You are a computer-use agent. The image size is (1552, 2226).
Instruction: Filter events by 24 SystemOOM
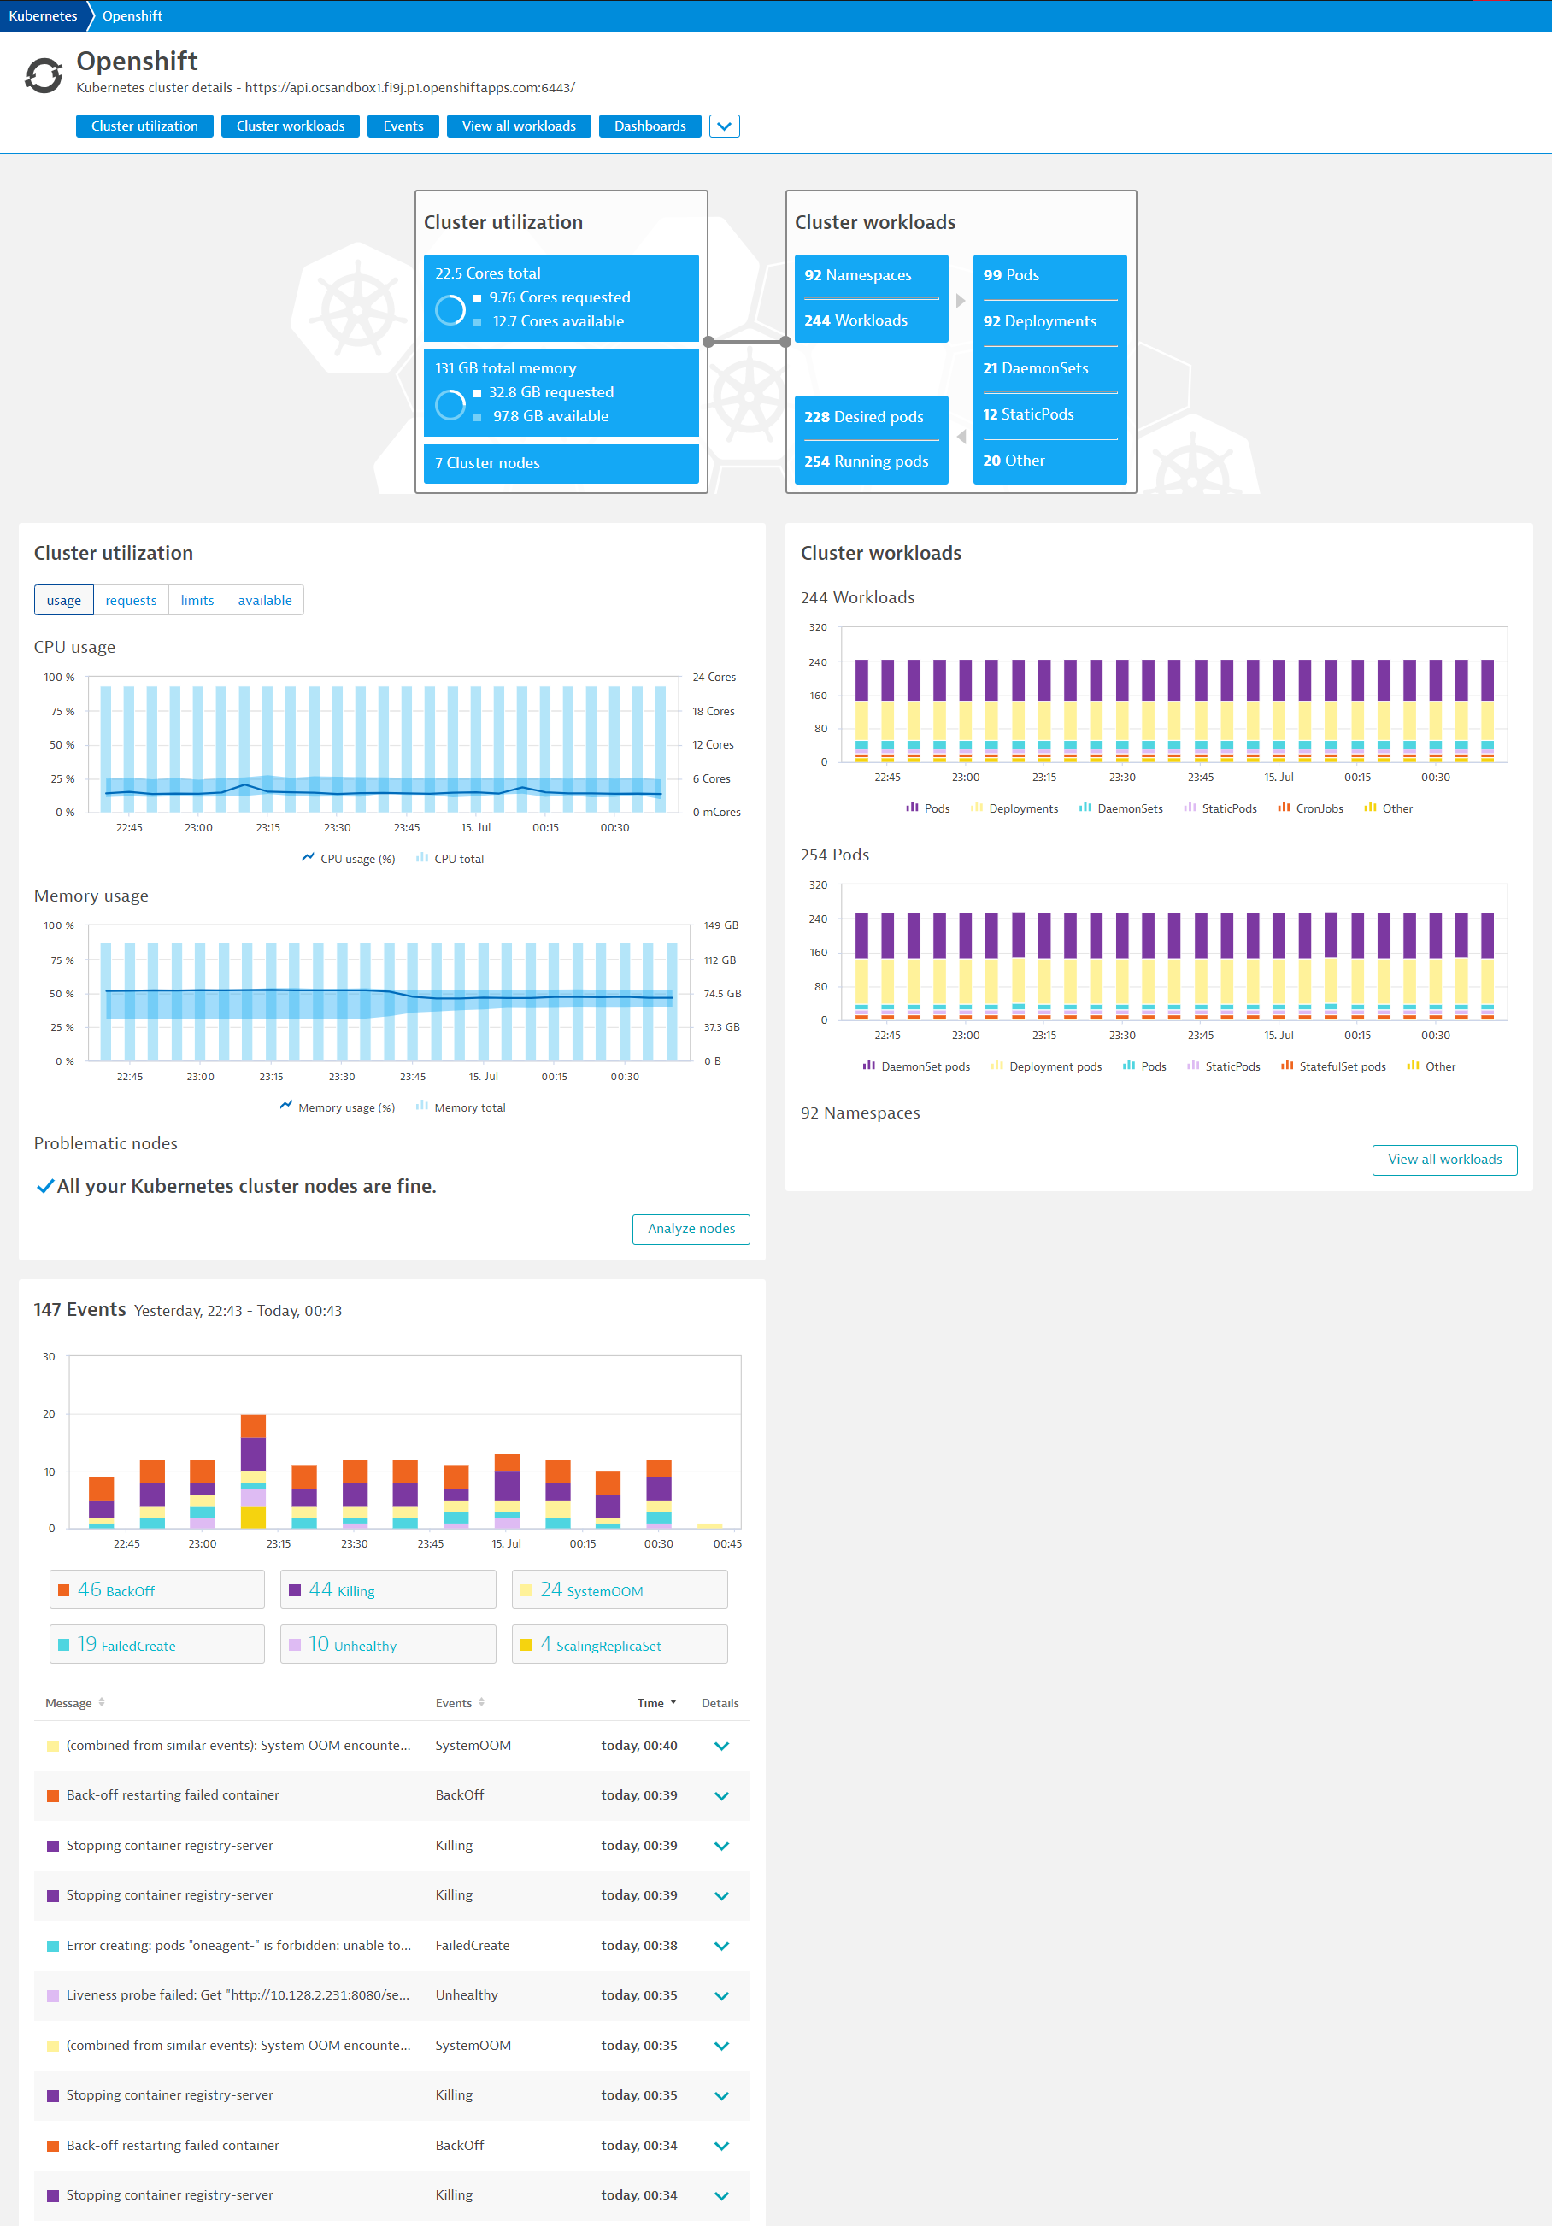[620, 1590]
